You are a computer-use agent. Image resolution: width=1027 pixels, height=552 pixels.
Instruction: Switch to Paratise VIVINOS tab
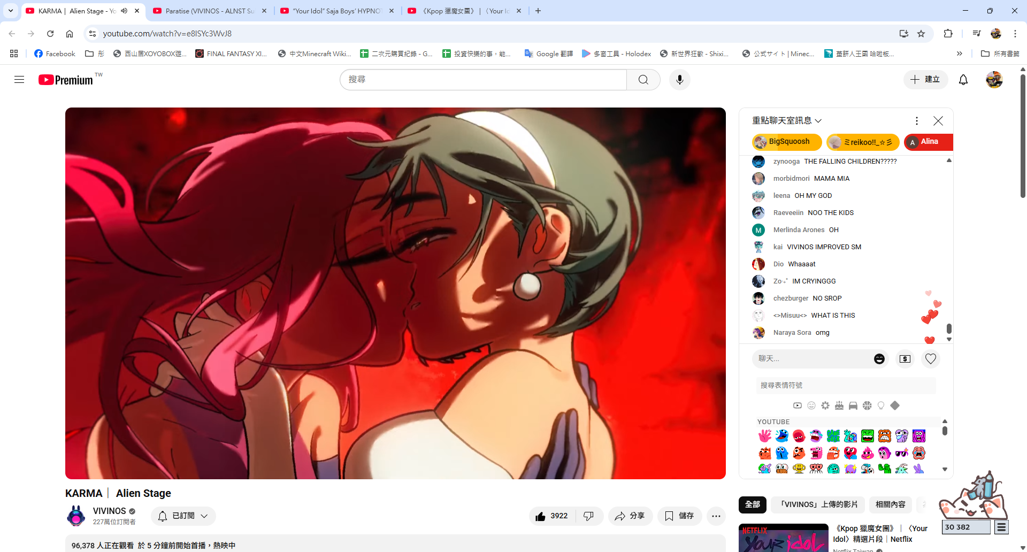(209, 11)
